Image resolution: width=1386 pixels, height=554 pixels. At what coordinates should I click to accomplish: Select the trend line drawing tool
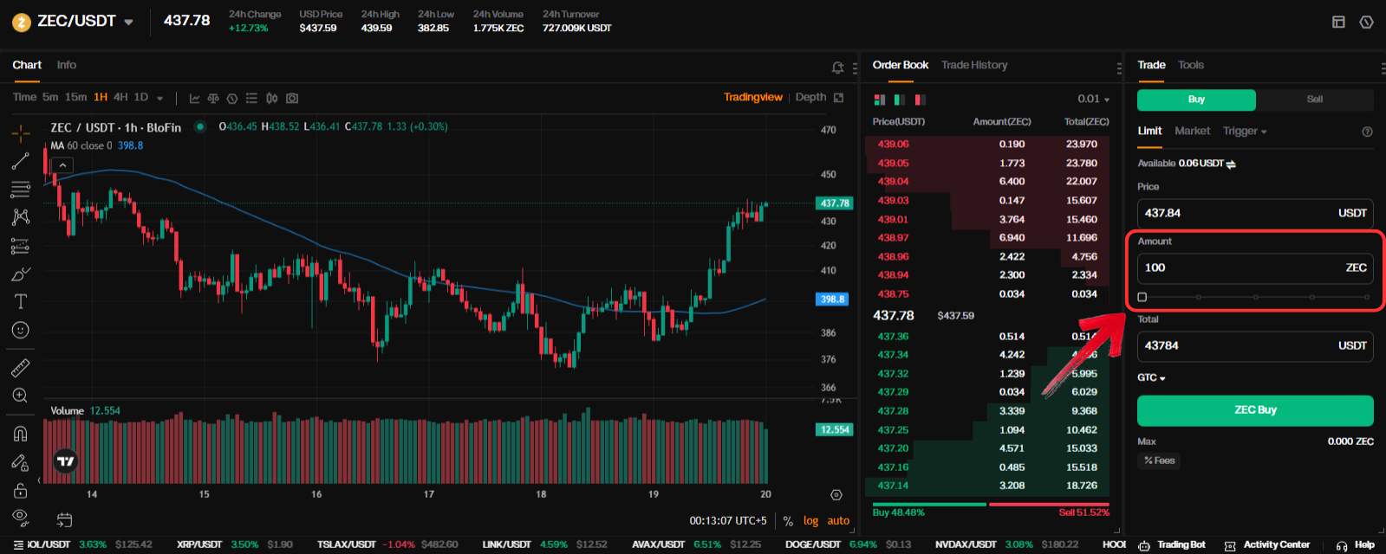[21, 161]
